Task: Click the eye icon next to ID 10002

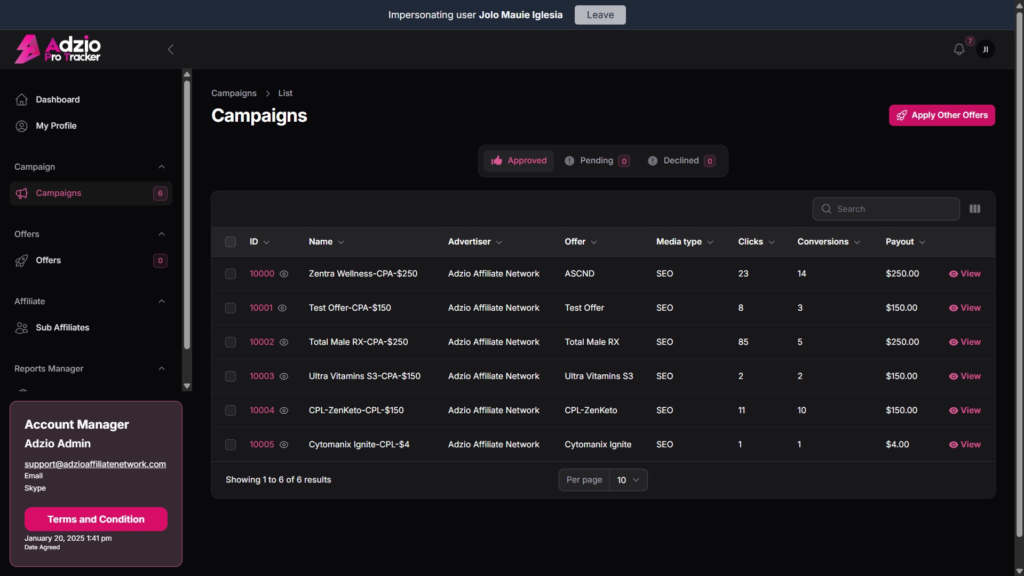Action: click(x=284, y=342)
